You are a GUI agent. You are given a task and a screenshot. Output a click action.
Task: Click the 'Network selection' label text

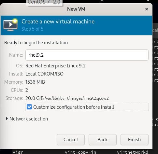tap(29, 119)
